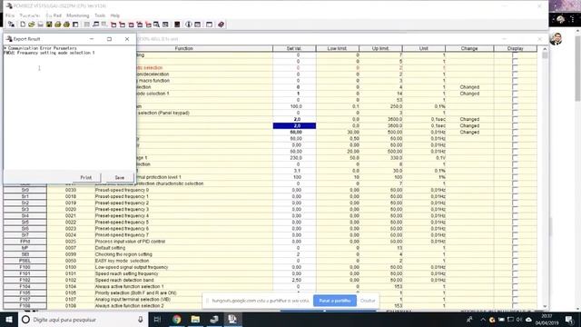This screenshot has width=581, height=327.
Task: Click the magnifier search icon in the toolbar
Action: pyautogui.click(x=156, y=25)
